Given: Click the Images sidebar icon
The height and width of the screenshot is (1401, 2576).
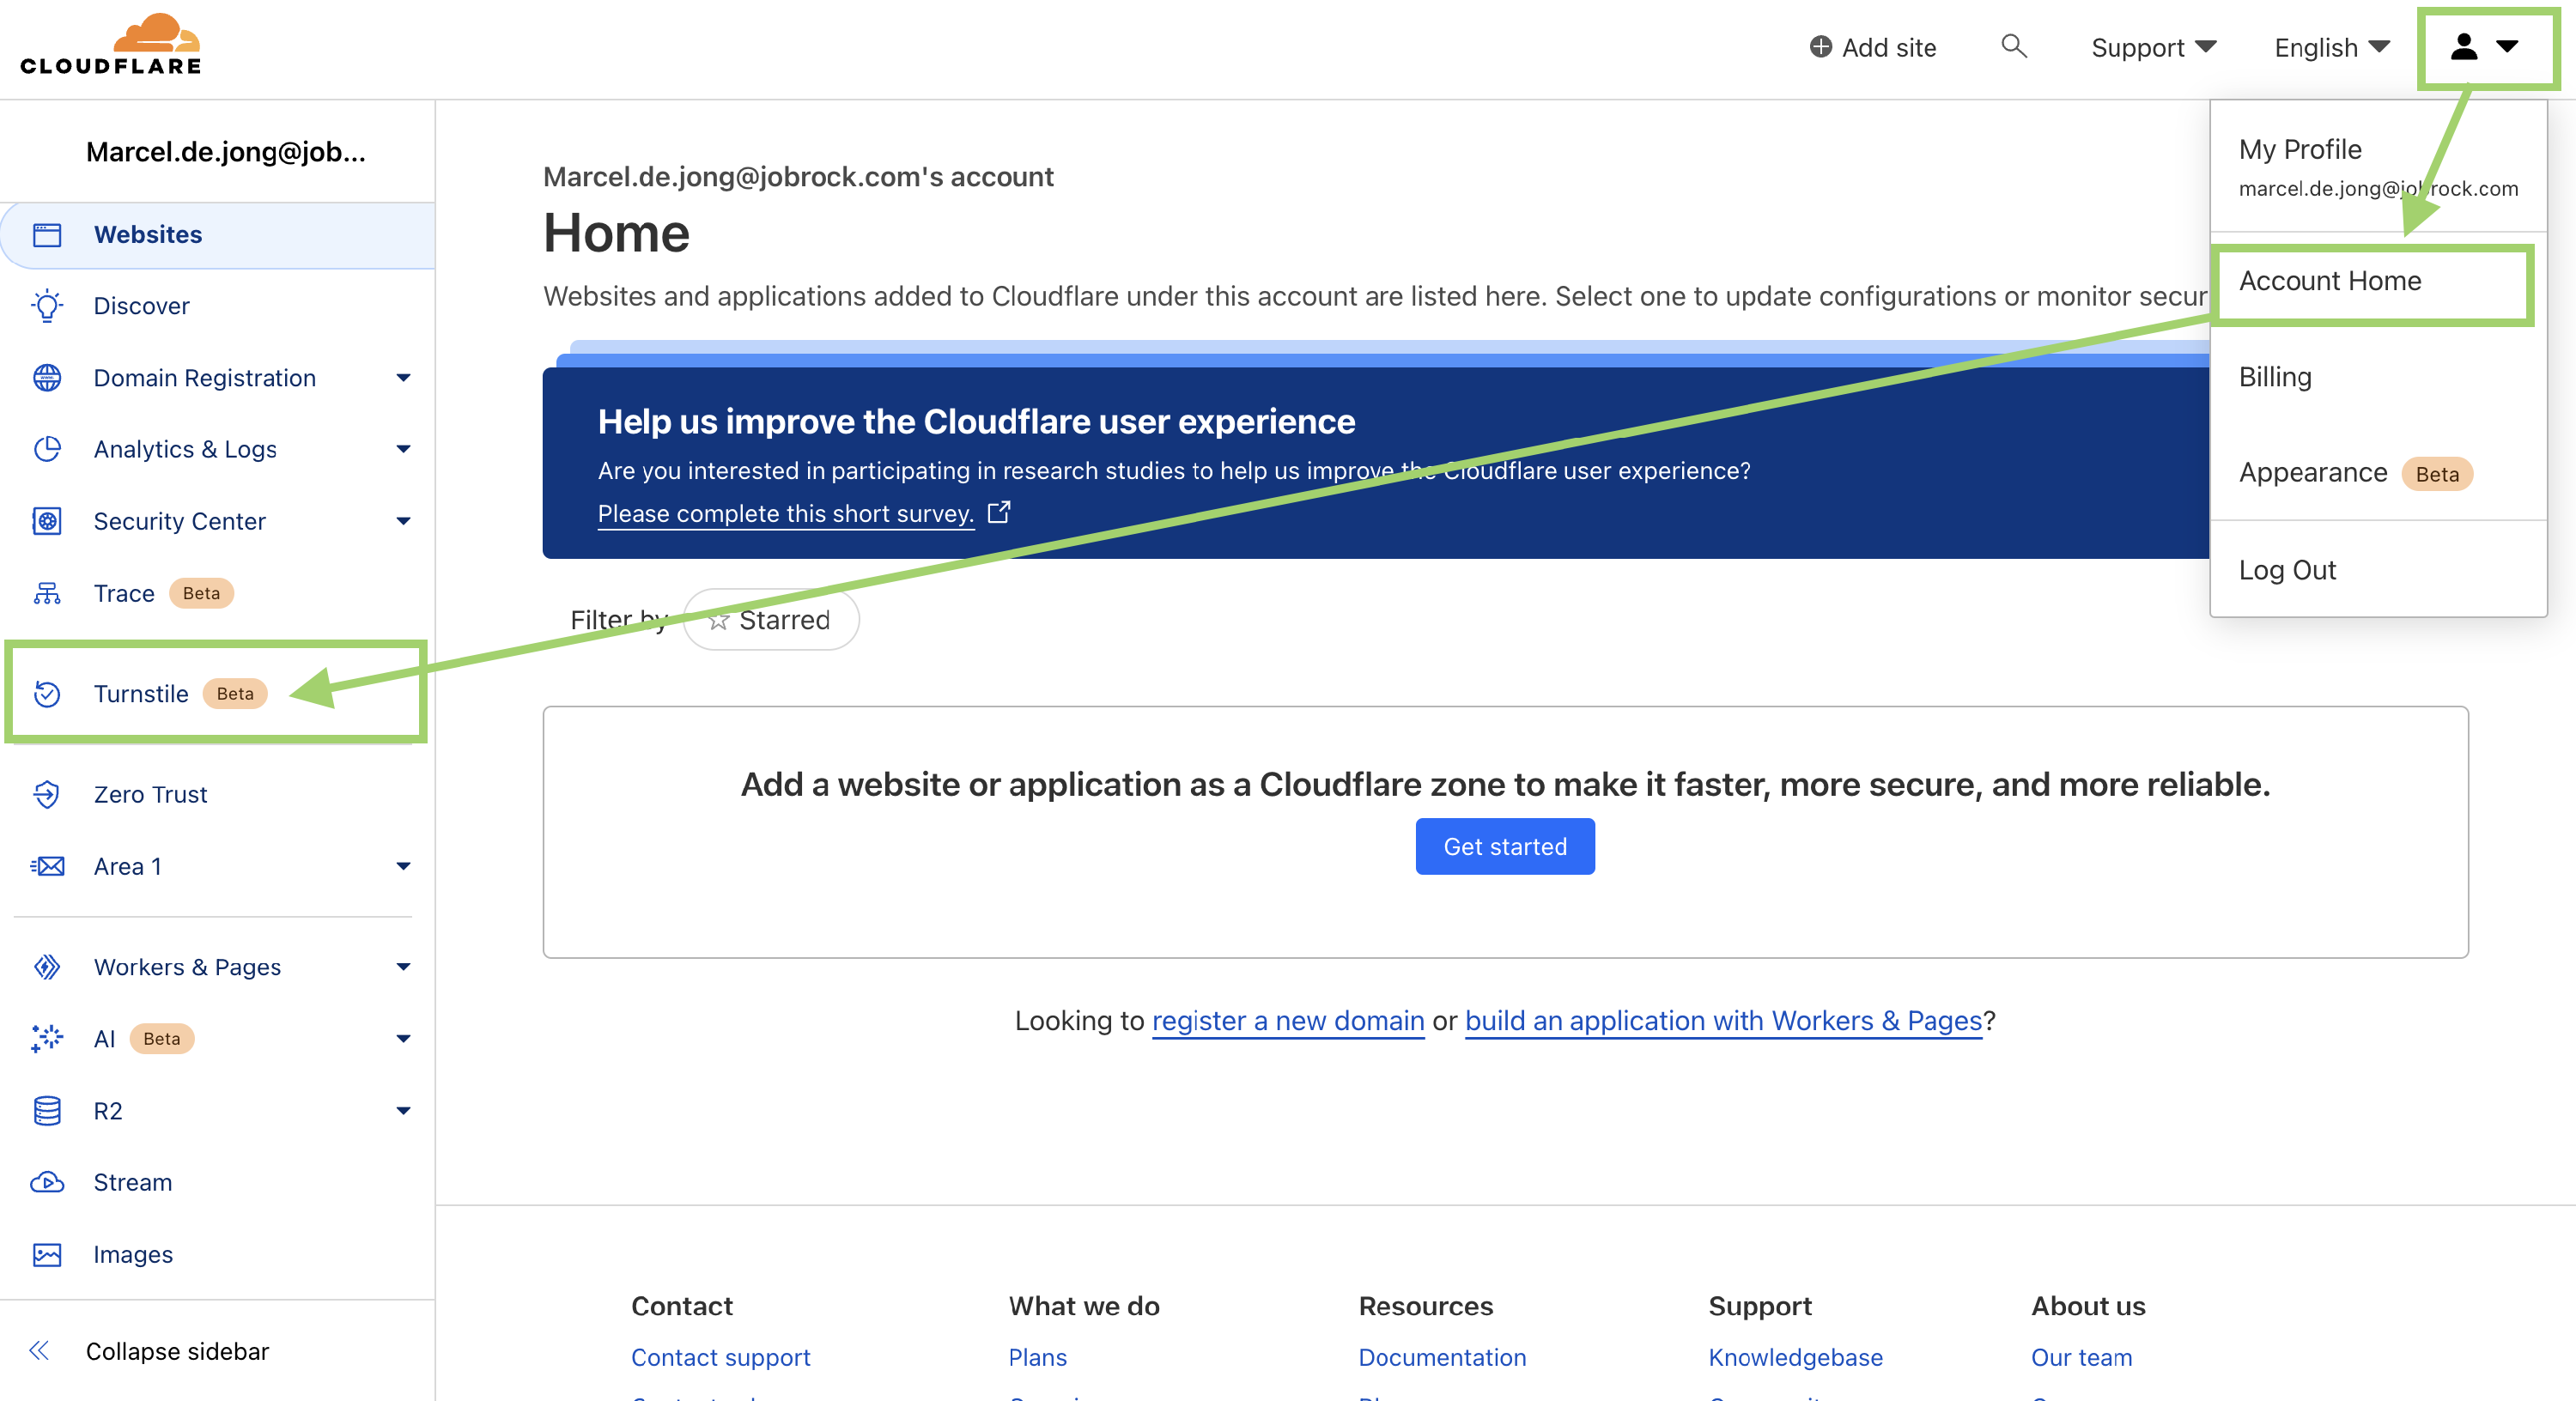Looking at the screenshot, I should (x=47, y=1254).
